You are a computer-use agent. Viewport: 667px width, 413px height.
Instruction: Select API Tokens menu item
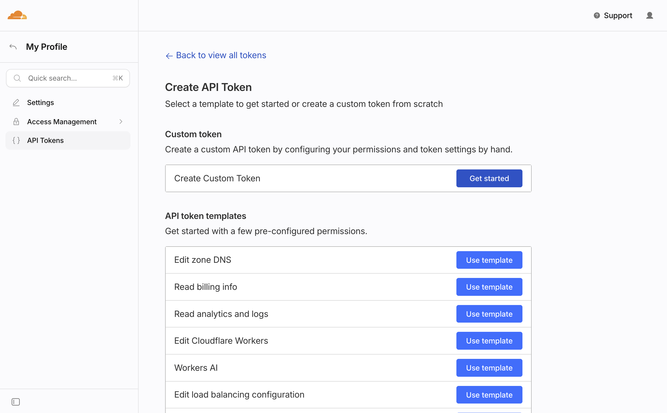pos(68,140)
